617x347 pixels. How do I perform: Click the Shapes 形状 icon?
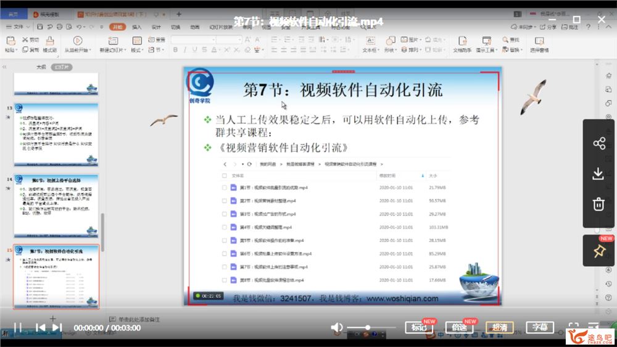pyautogui.click(x=390, y=41)
